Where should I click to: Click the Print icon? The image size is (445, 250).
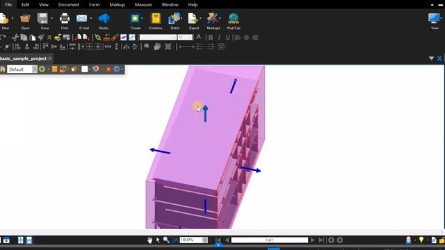65,19
